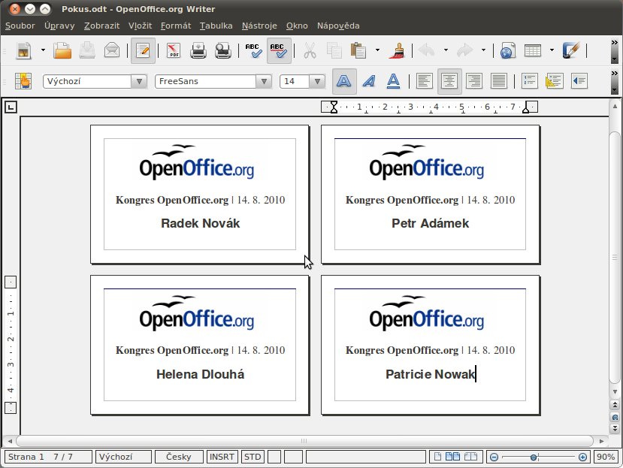The height and width of the screenshot is (468, 623).
Task: Select the format paintbrush
Action: coord(397,51)
